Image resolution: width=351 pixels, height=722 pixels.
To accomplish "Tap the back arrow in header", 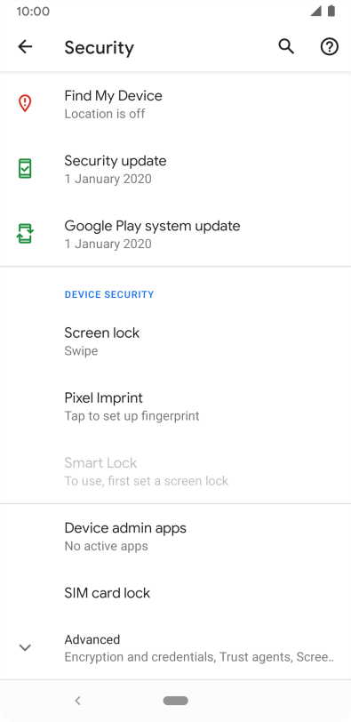I will [25, 46].
